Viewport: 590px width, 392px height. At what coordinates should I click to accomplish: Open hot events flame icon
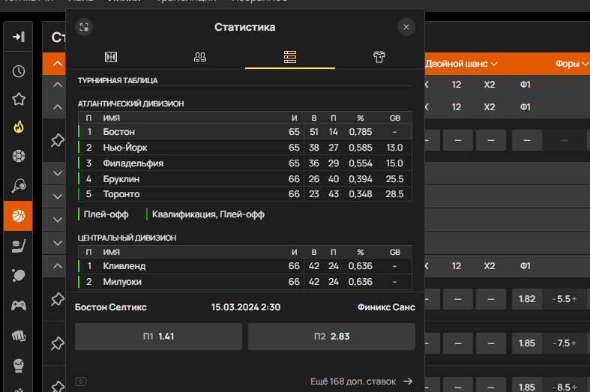pos(19,127)
